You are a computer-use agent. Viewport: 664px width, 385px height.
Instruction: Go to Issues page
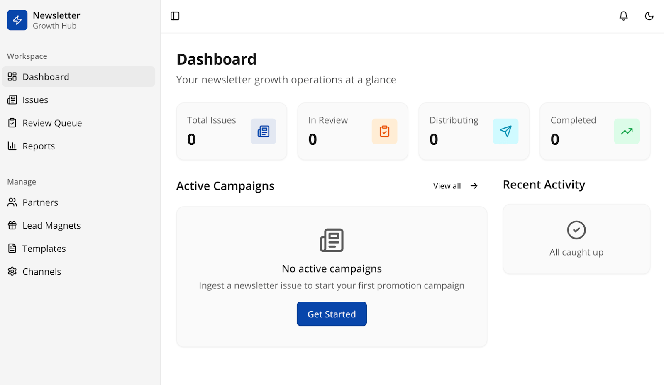[35, 100]
